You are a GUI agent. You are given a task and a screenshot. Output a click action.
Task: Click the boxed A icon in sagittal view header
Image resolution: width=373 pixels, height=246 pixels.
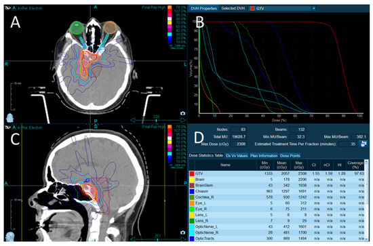tap(14, 127)
